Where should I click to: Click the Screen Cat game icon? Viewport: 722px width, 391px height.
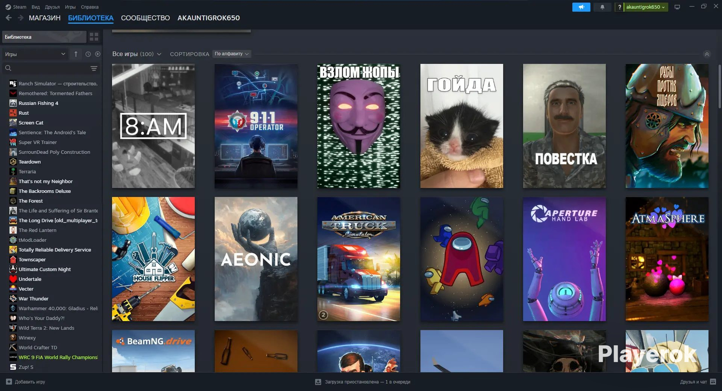tap(13, 123)
